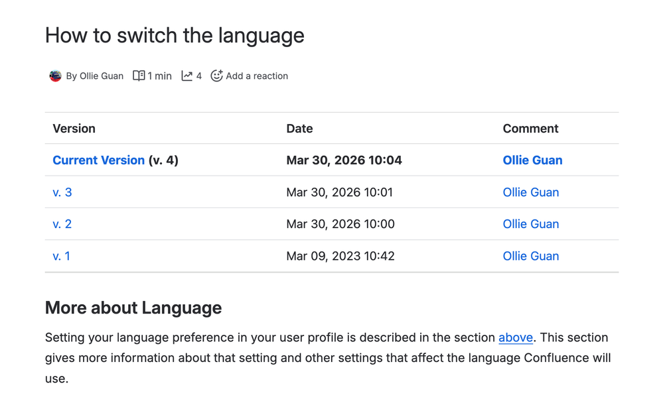Open page analytics chart icon
This screenshot has height=417, width=663.
[187, 76]
